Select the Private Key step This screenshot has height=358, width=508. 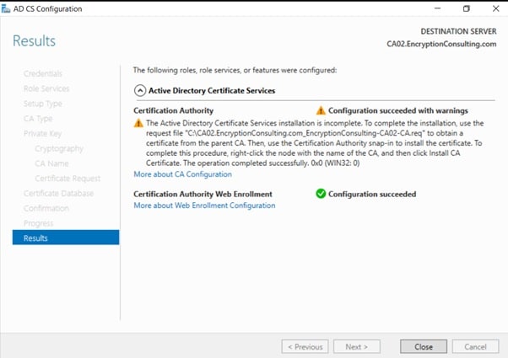pyautogui.click(x=42, y=134)
